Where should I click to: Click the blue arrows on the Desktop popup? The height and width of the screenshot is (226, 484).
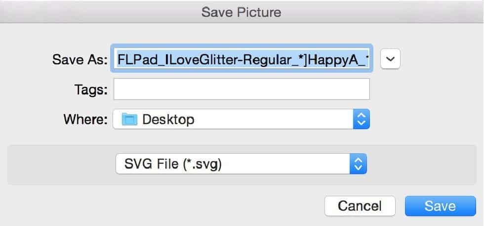pyautogui.click(x=361, y=119)
